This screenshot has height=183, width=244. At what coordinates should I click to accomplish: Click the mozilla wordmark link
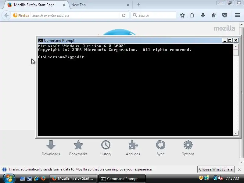click(x=224, y=28)
